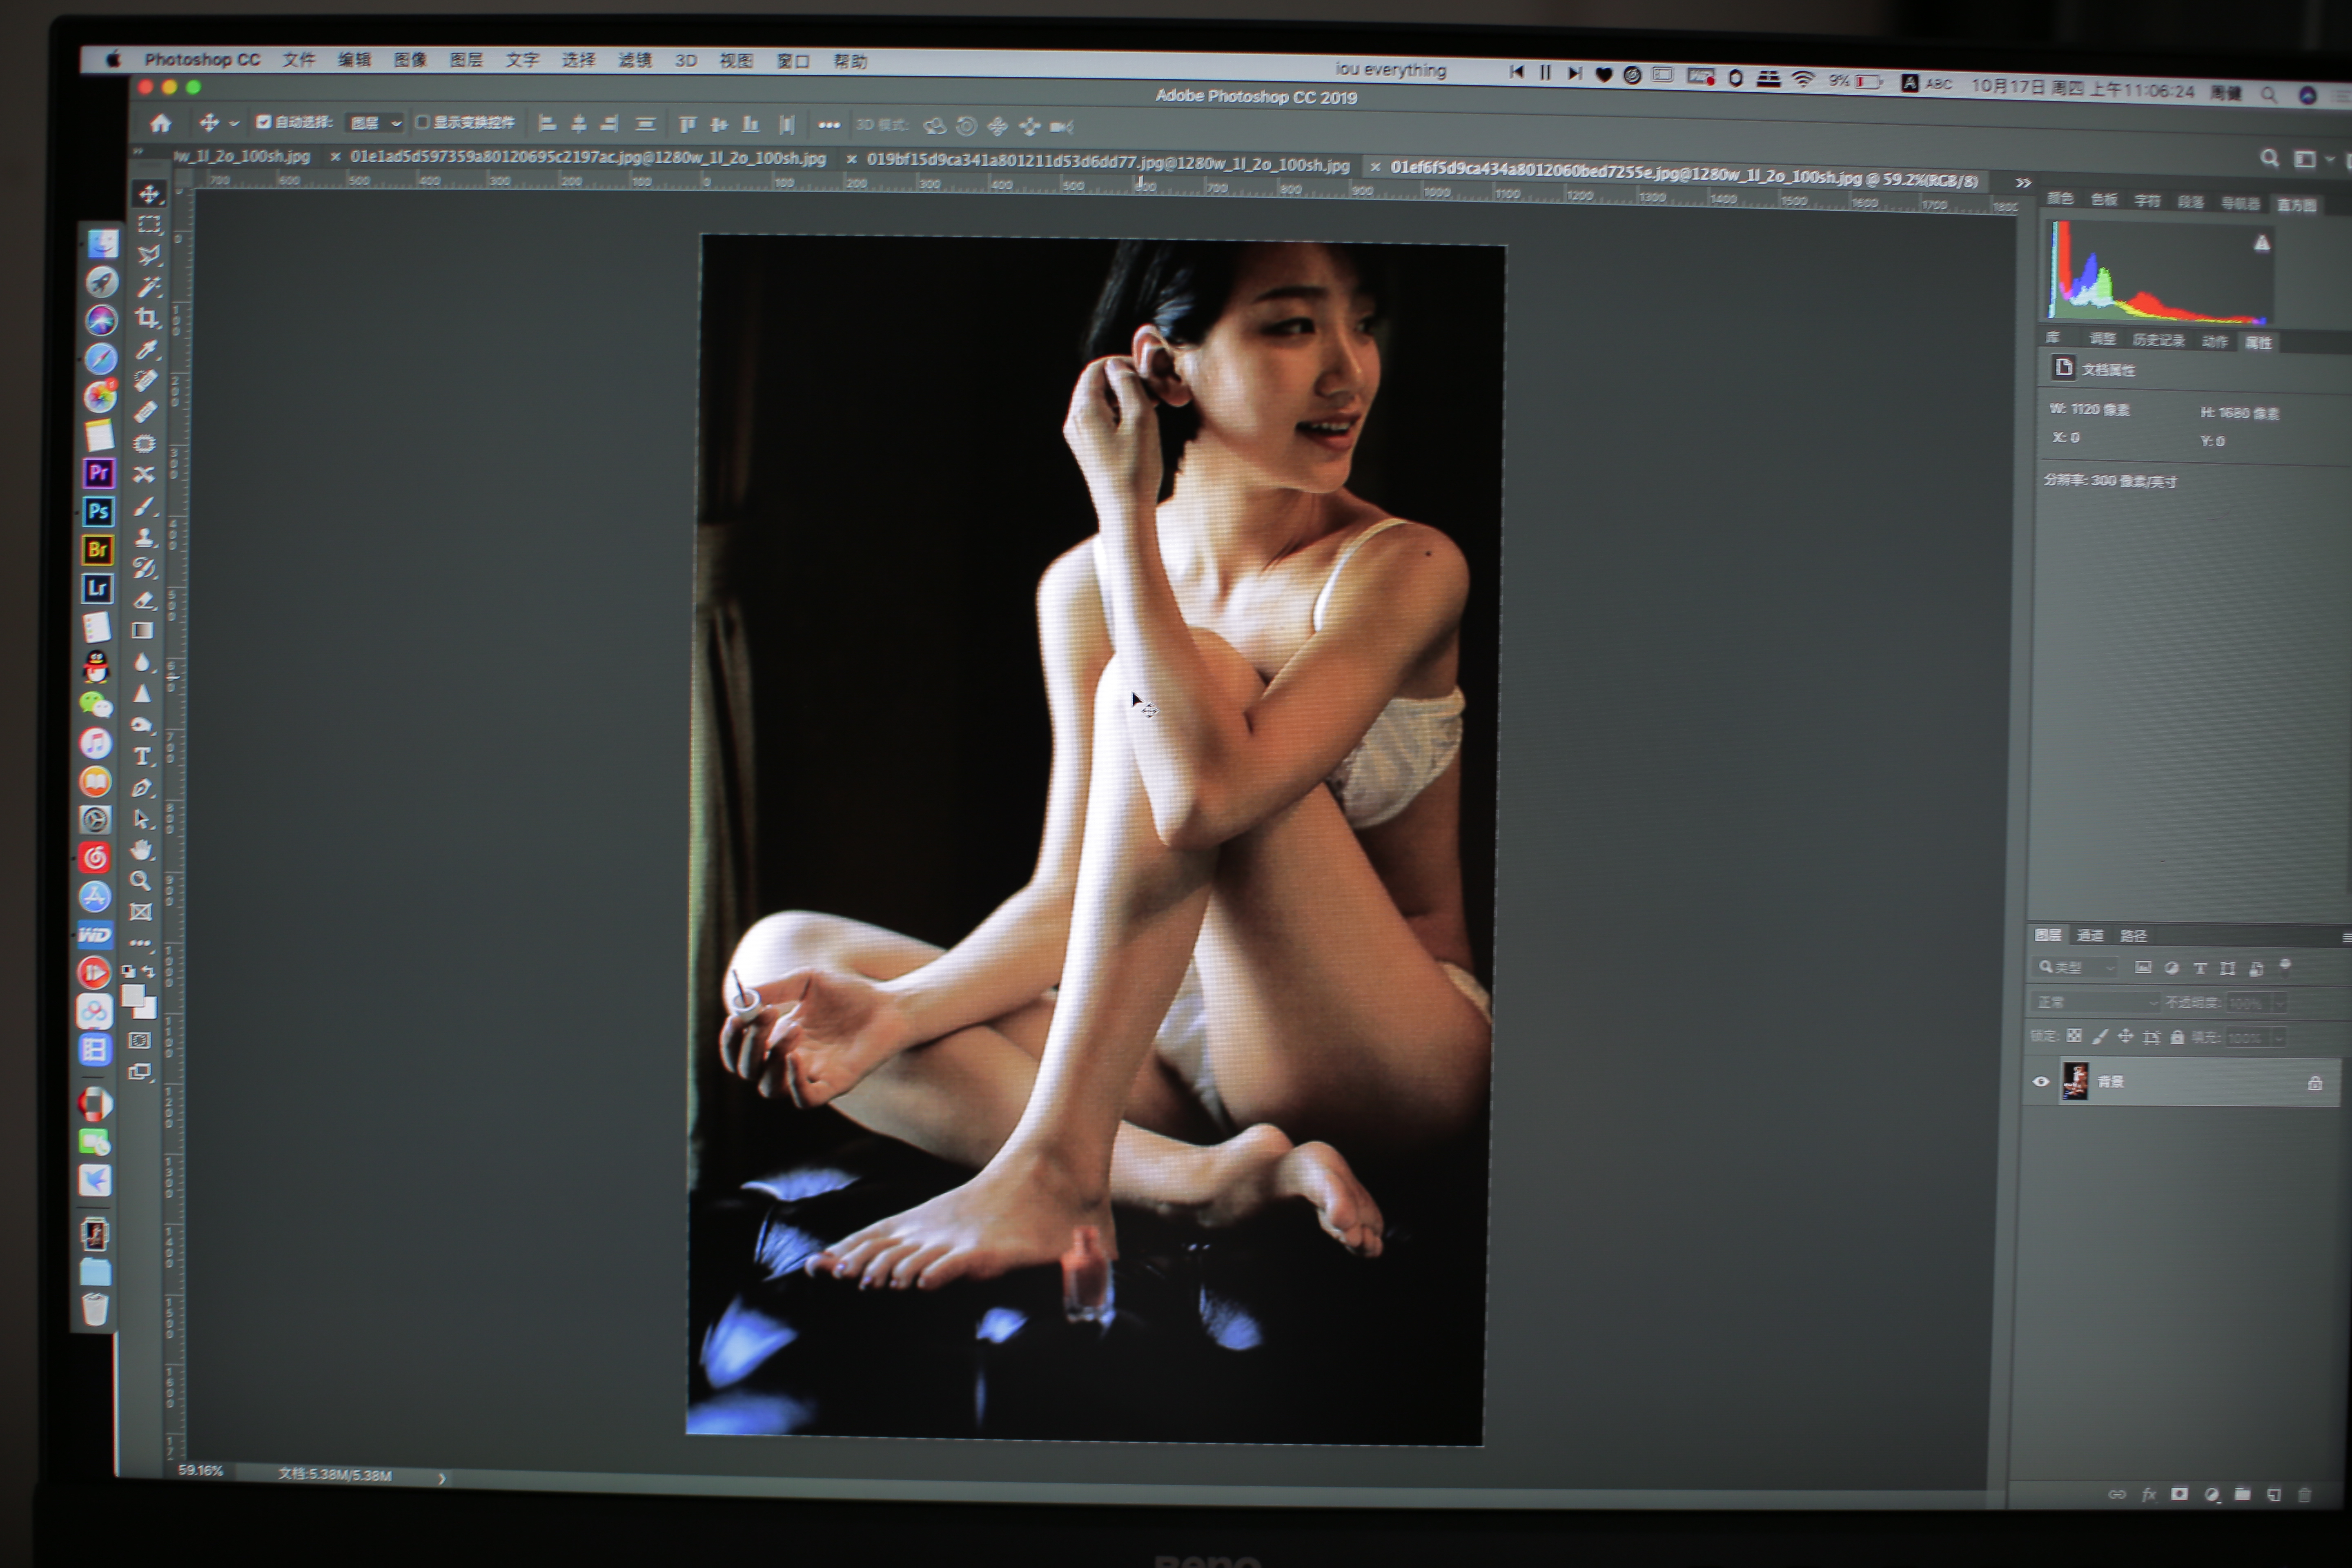Select the Hand tool
Image resolution: width=2352 pixels, height=1568 pixels.
[141, 850]
